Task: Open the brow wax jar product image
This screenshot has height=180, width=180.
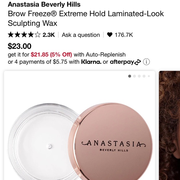Action: [79, 125]
